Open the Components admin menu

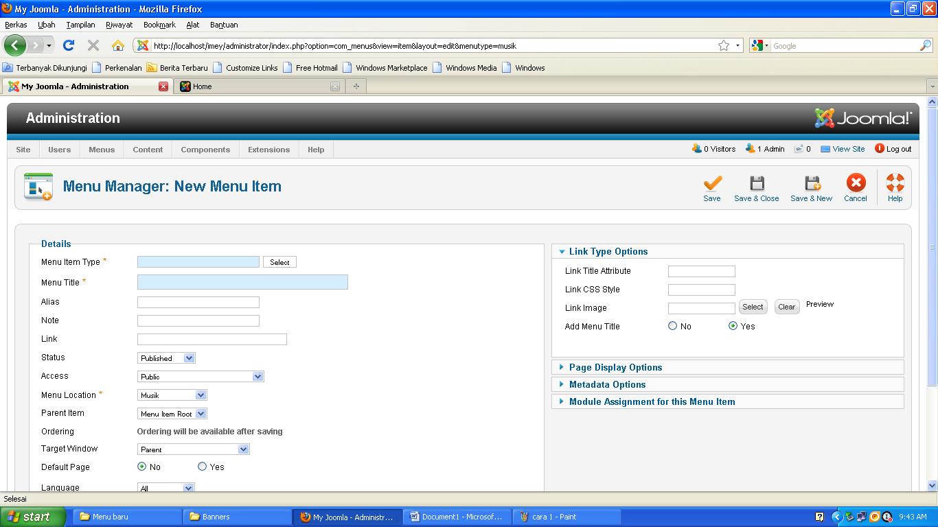click(x=205, y=150)
